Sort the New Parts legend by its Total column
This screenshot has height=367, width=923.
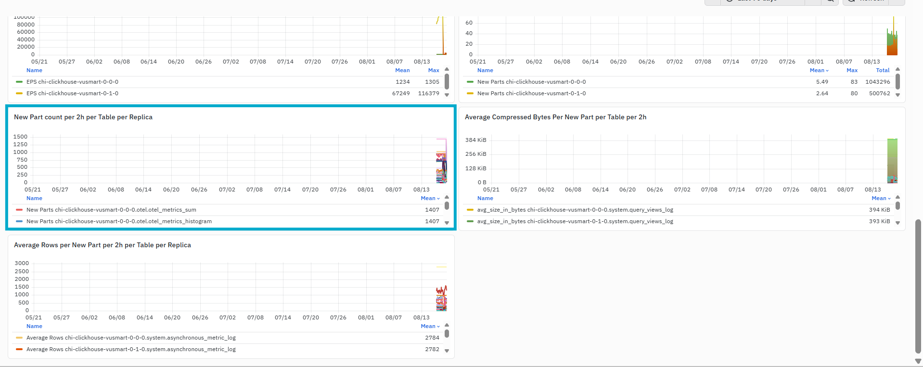tap(883, 70)
